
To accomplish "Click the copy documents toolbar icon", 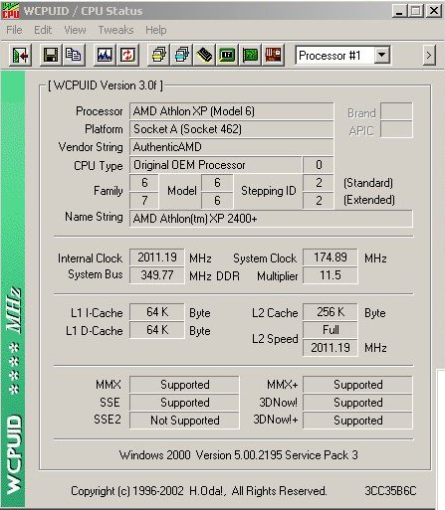I will [73, 55].
